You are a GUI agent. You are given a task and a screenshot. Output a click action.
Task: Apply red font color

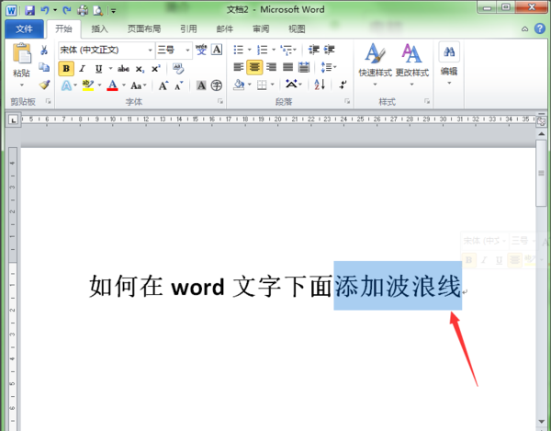click(x=112, y=85)
